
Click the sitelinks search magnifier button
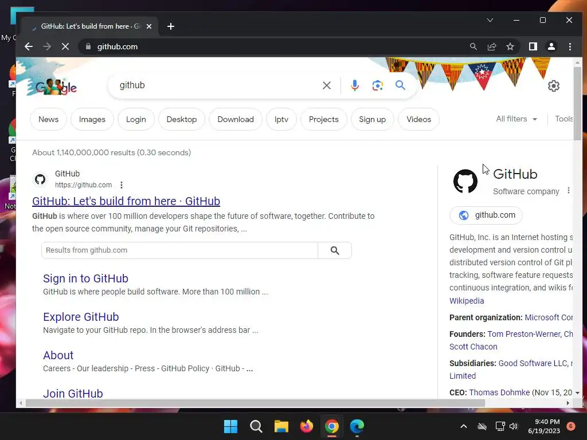pyautogui.click(x=335, y=250)
